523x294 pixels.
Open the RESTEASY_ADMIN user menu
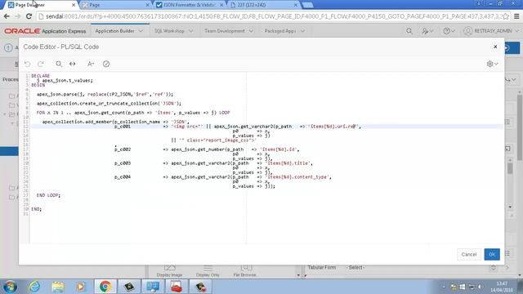point(492,31)
